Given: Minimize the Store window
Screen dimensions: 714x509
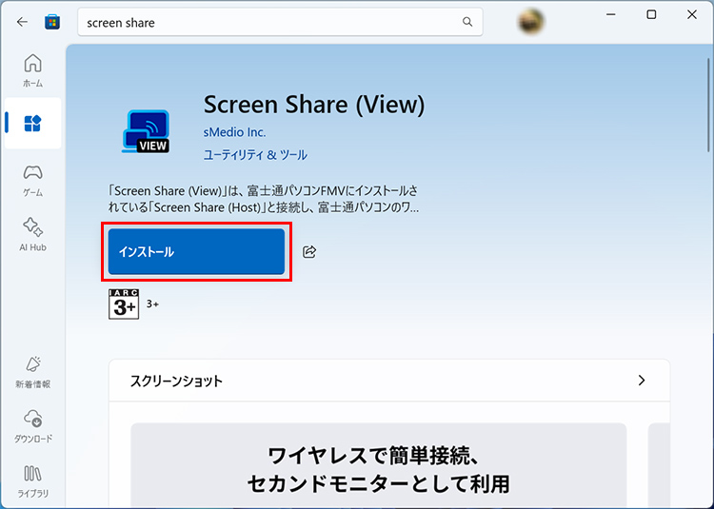Looking at the screenshot, I should pyautogui.click(x=610, y=14).
